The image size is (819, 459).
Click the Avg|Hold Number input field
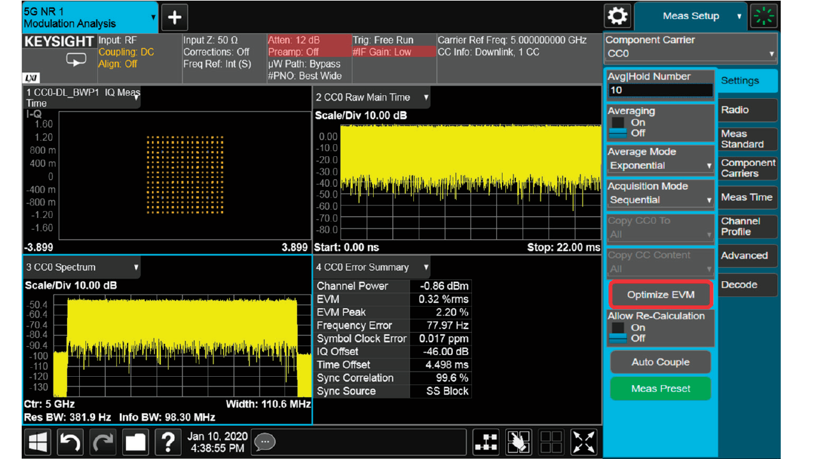tap(660, 91)
